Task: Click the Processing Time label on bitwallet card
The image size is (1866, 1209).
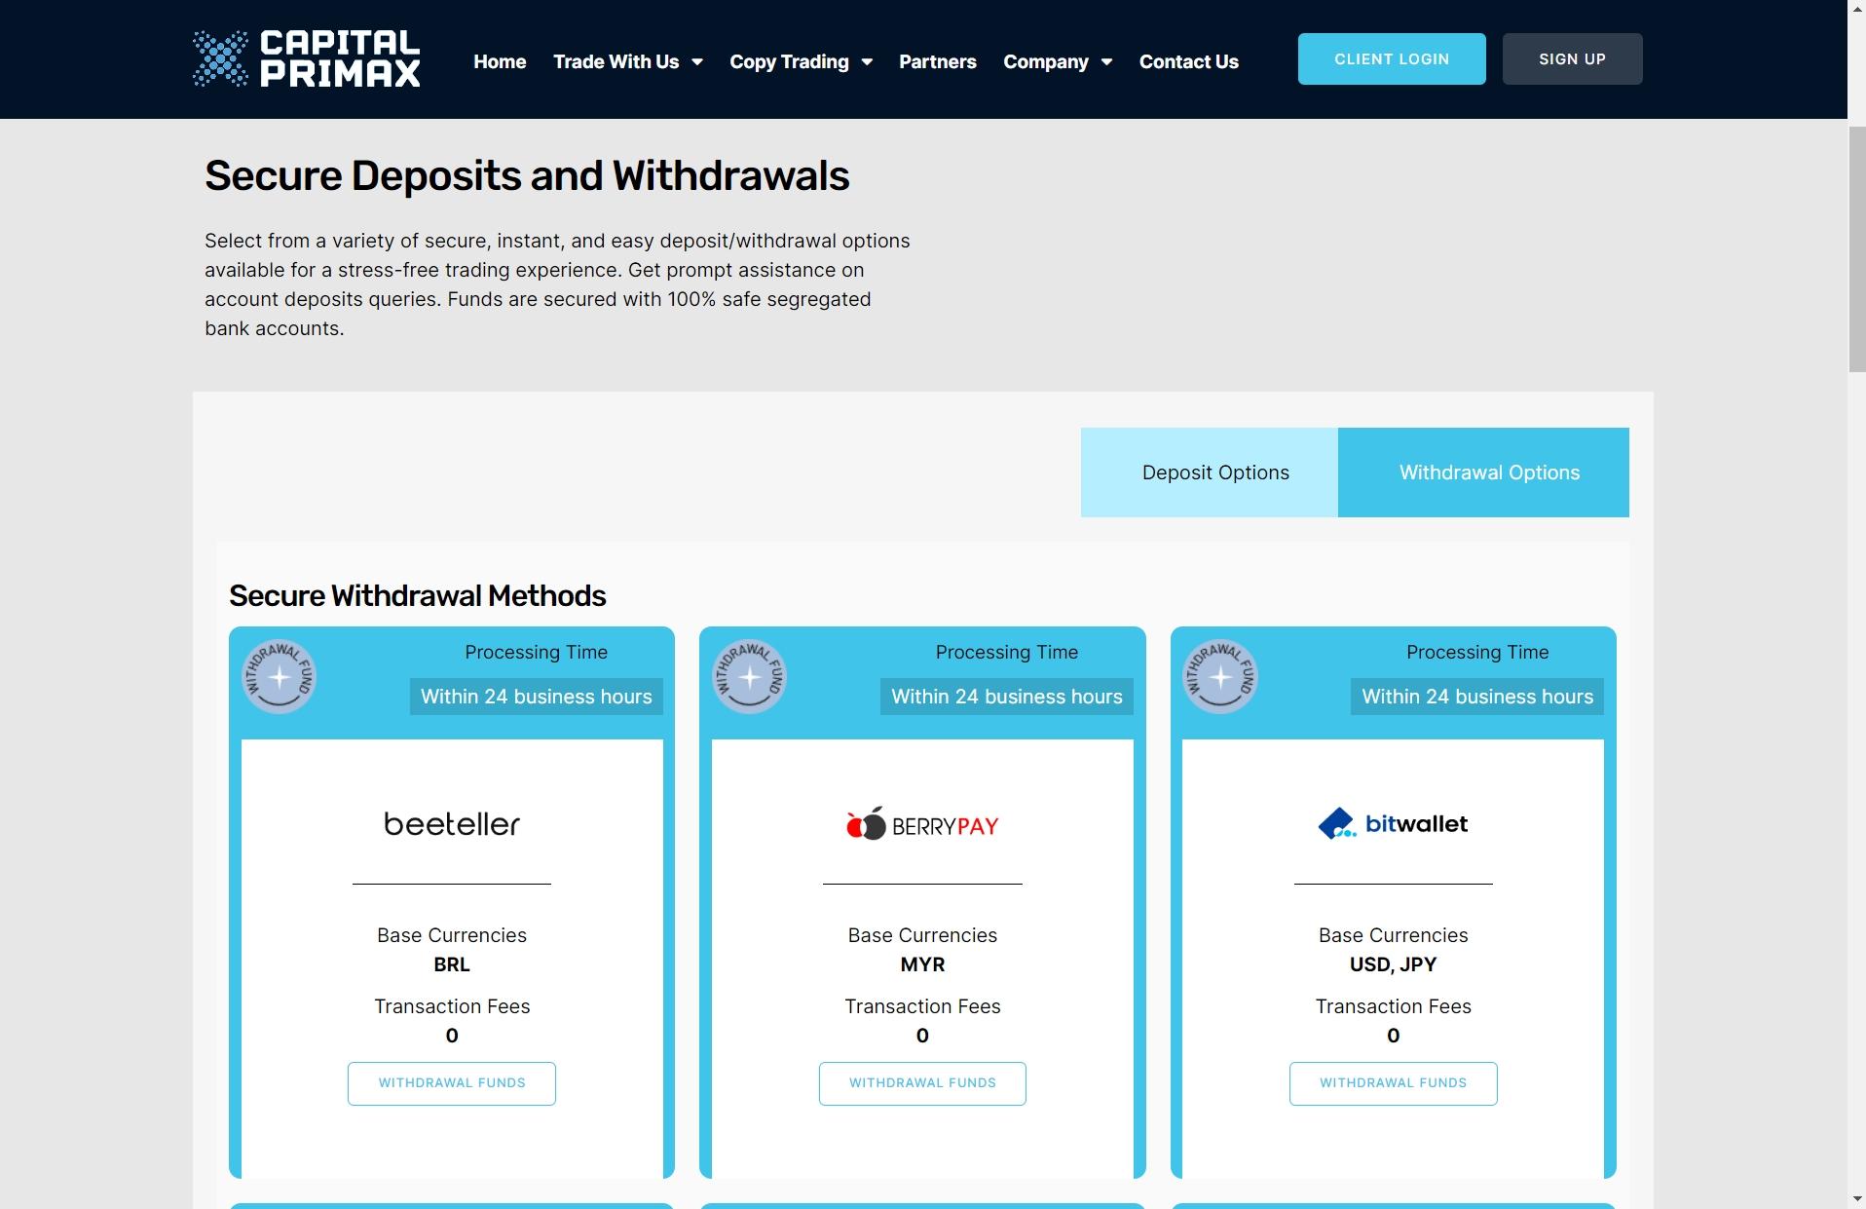Action: (x=1477, y=652)
